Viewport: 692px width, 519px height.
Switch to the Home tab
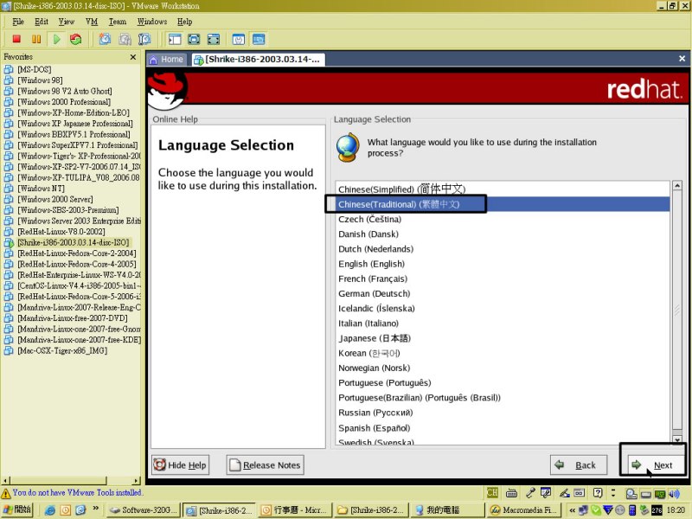(167, 60)
